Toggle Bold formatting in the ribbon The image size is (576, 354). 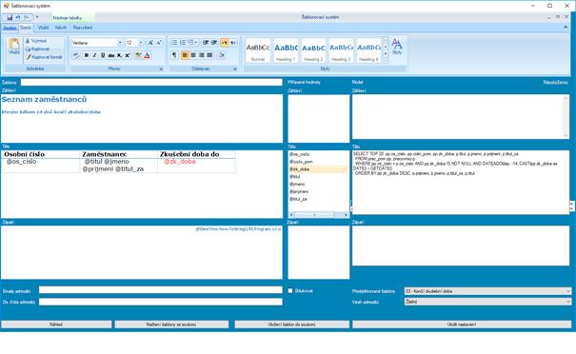87,55
